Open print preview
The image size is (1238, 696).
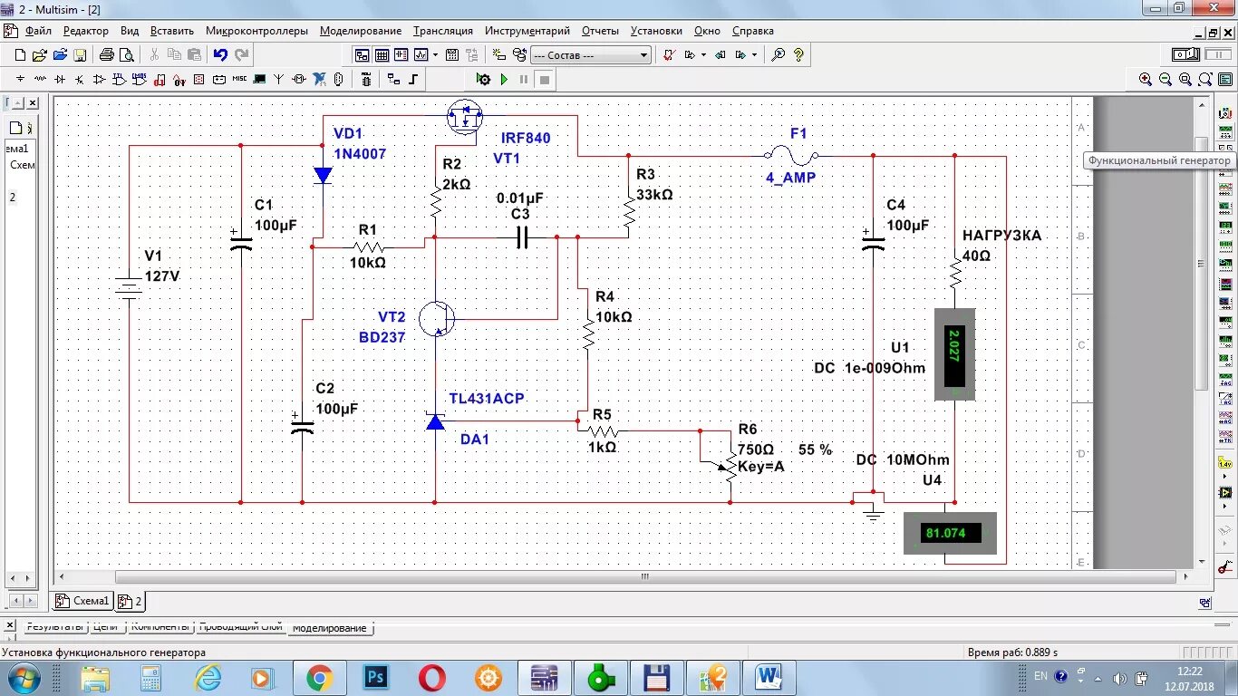pos(127,54)
